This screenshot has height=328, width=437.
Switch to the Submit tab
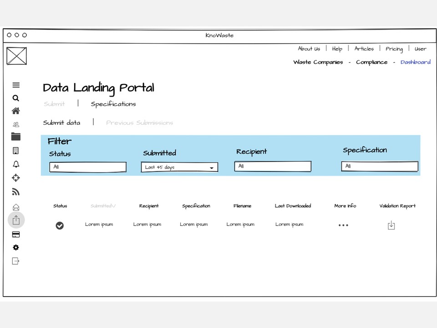tap(54, 104)
